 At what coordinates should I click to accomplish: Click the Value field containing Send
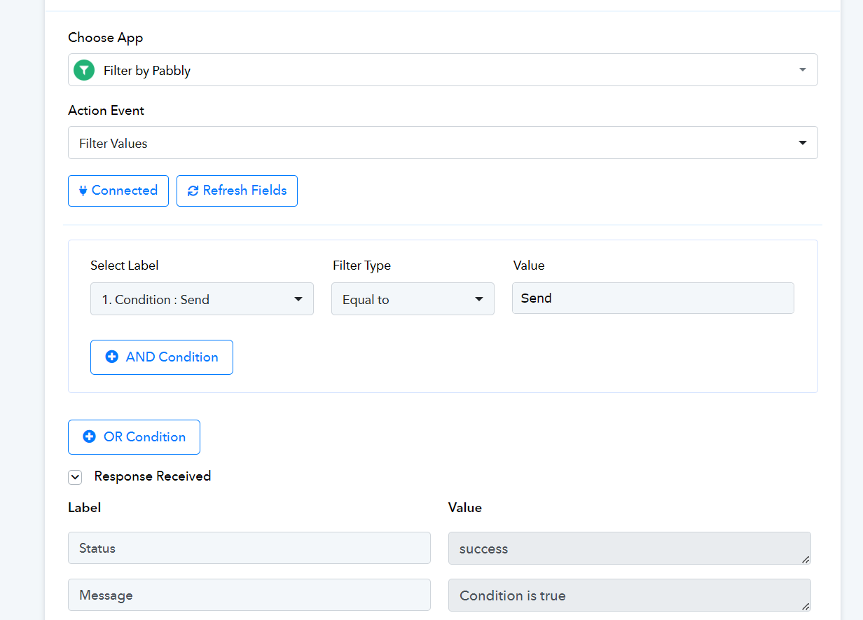coord(653,298)
